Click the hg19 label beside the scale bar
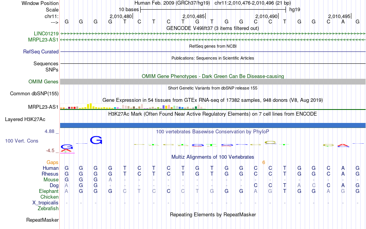The width and height of the screenshot is (366, 229). [x=295, y=10]
